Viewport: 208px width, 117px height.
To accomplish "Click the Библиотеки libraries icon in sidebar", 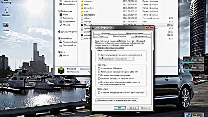I will coord(59,11).
